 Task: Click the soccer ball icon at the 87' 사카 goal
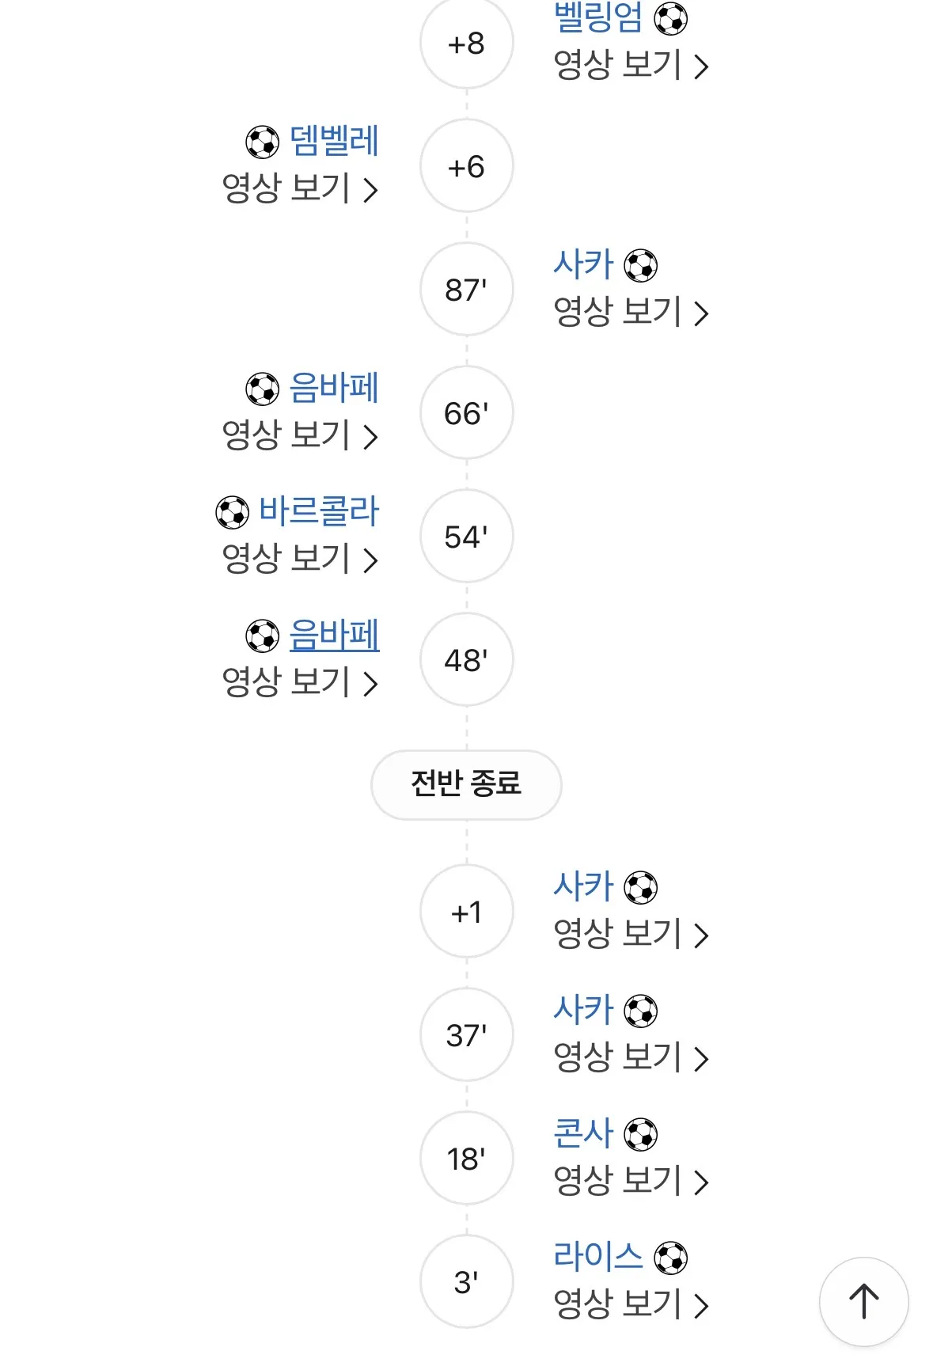point(640,266)
